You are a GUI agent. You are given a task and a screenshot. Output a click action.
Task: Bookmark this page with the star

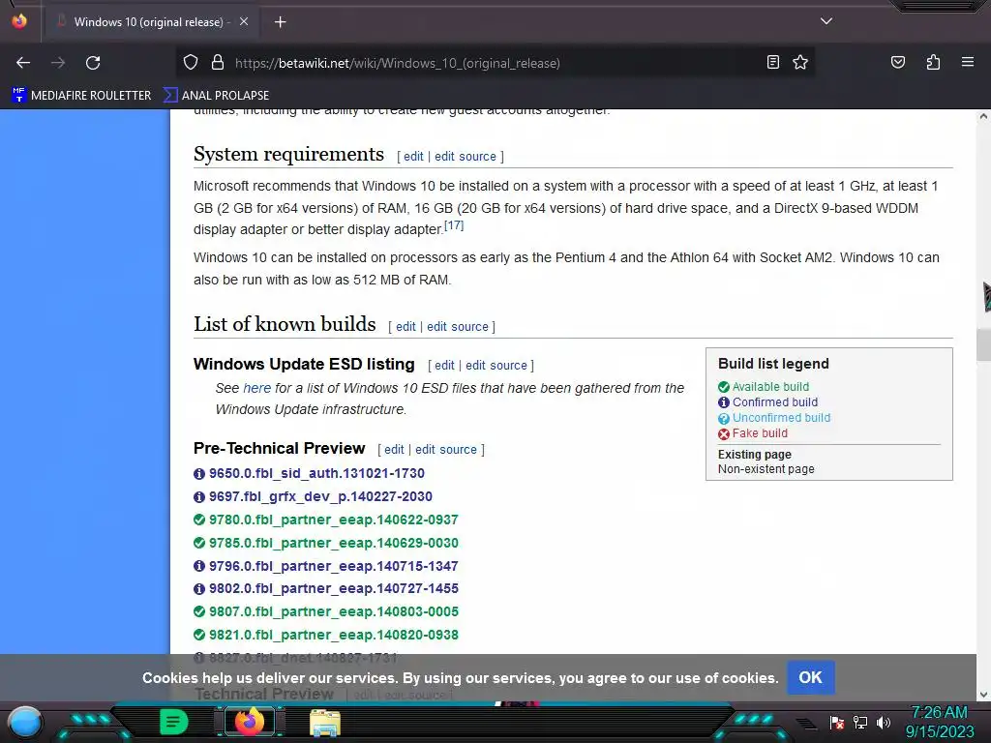pos(800,62)
